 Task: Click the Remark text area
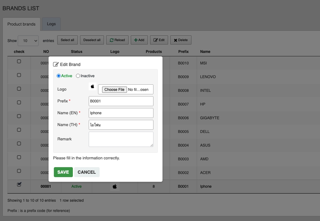pos(121,139)
